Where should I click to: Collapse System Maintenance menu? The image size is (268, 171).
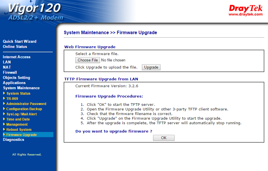pos(21,88)
